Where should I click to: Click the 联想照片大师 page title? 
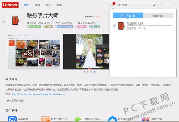coord(43,16)
